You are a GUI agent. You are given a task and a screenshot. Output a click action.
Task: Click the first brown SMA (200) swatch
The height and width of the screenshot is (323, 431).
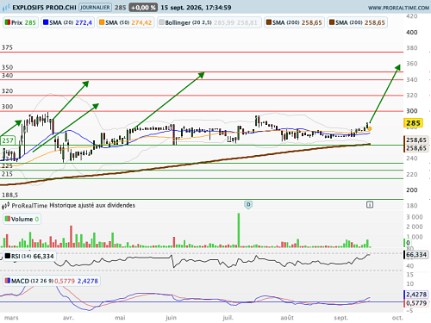(269, 22)
